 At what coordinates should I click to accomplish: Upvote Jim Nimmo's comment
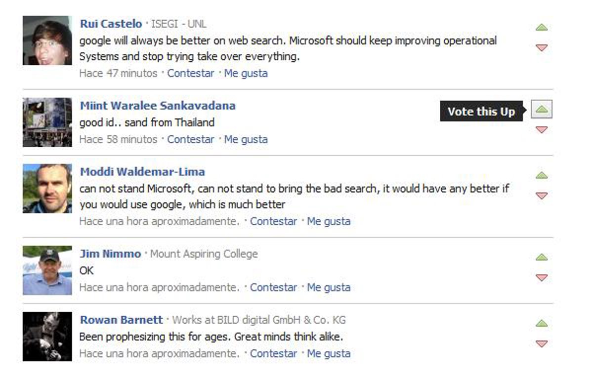(x=542, y=257)
